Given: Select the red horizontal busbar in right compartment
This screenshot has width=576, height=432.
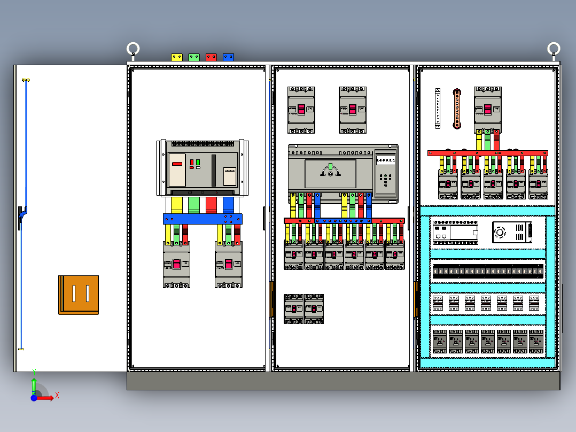Looking at the screenshot, I should click(x=488, y=153).
